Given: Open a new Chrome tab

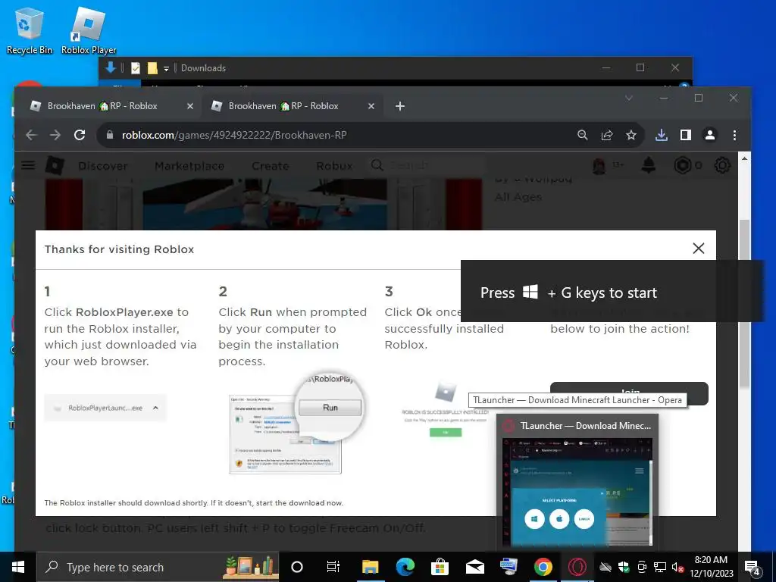Looking at the screenshot, I should point(400,106).
